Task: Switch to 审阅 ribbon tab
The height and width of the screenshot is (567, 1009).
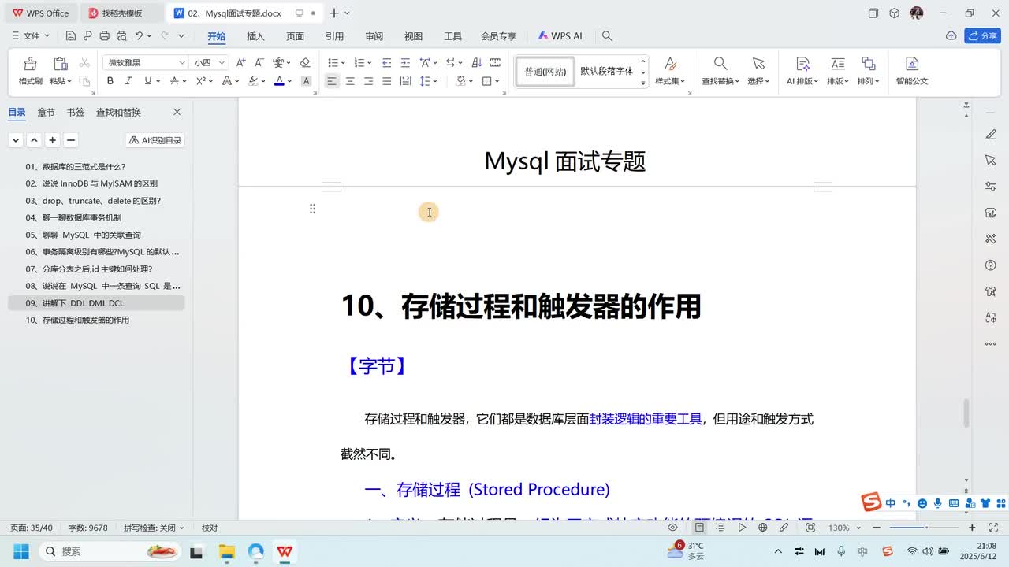Action: click(x=374, y=36)
